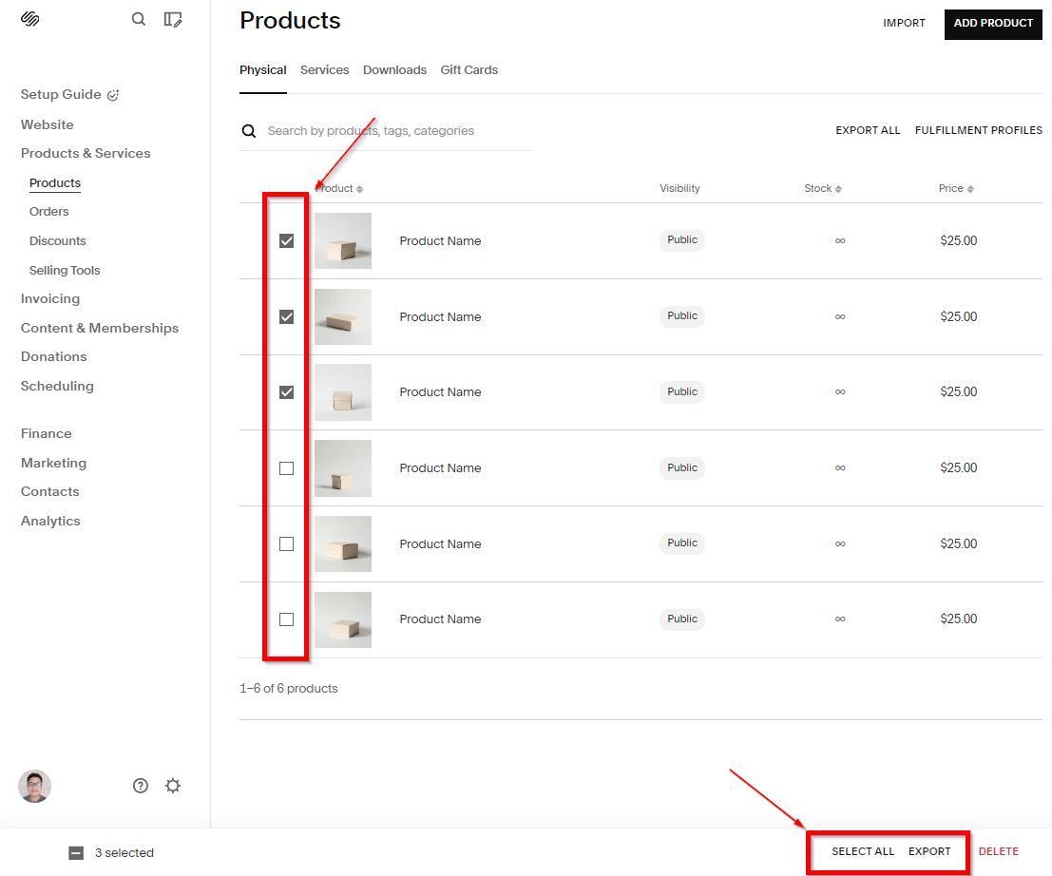Open Invoicing in sidebar

pyautogui.click(x=50, y=299)
